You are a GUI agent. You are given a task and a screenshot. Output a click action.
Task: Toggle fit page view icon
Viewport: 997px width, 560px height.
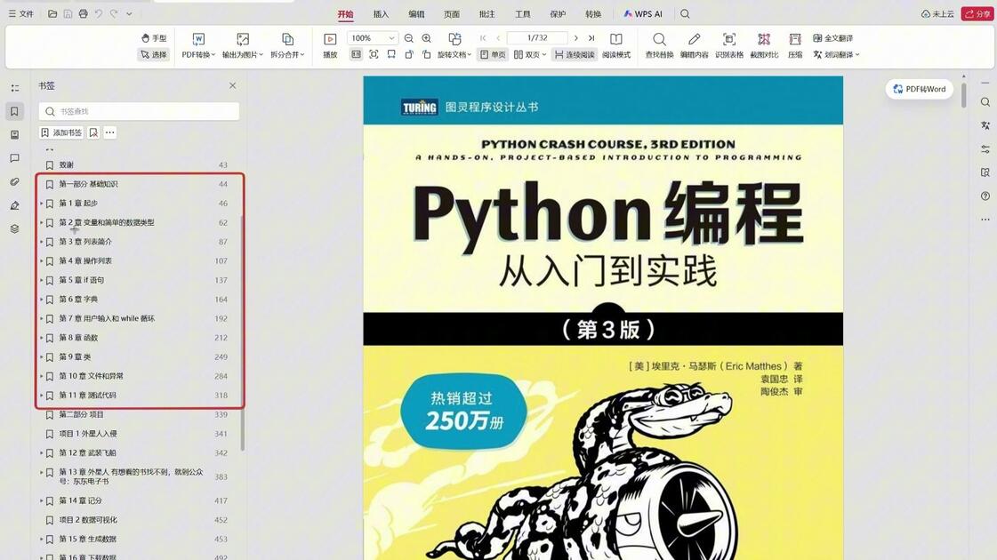point(374,54)
